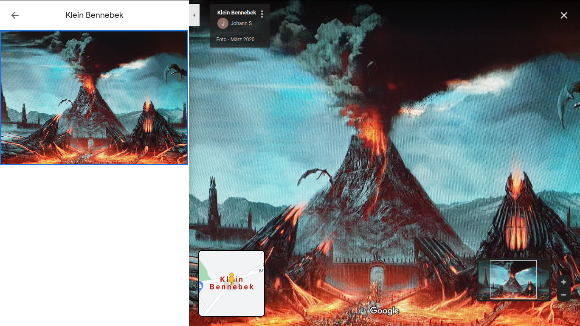Image resolution: width=580 pixels, height=326 pixels.
Task: Zoom out with the minus button
Action: point(564,295)
